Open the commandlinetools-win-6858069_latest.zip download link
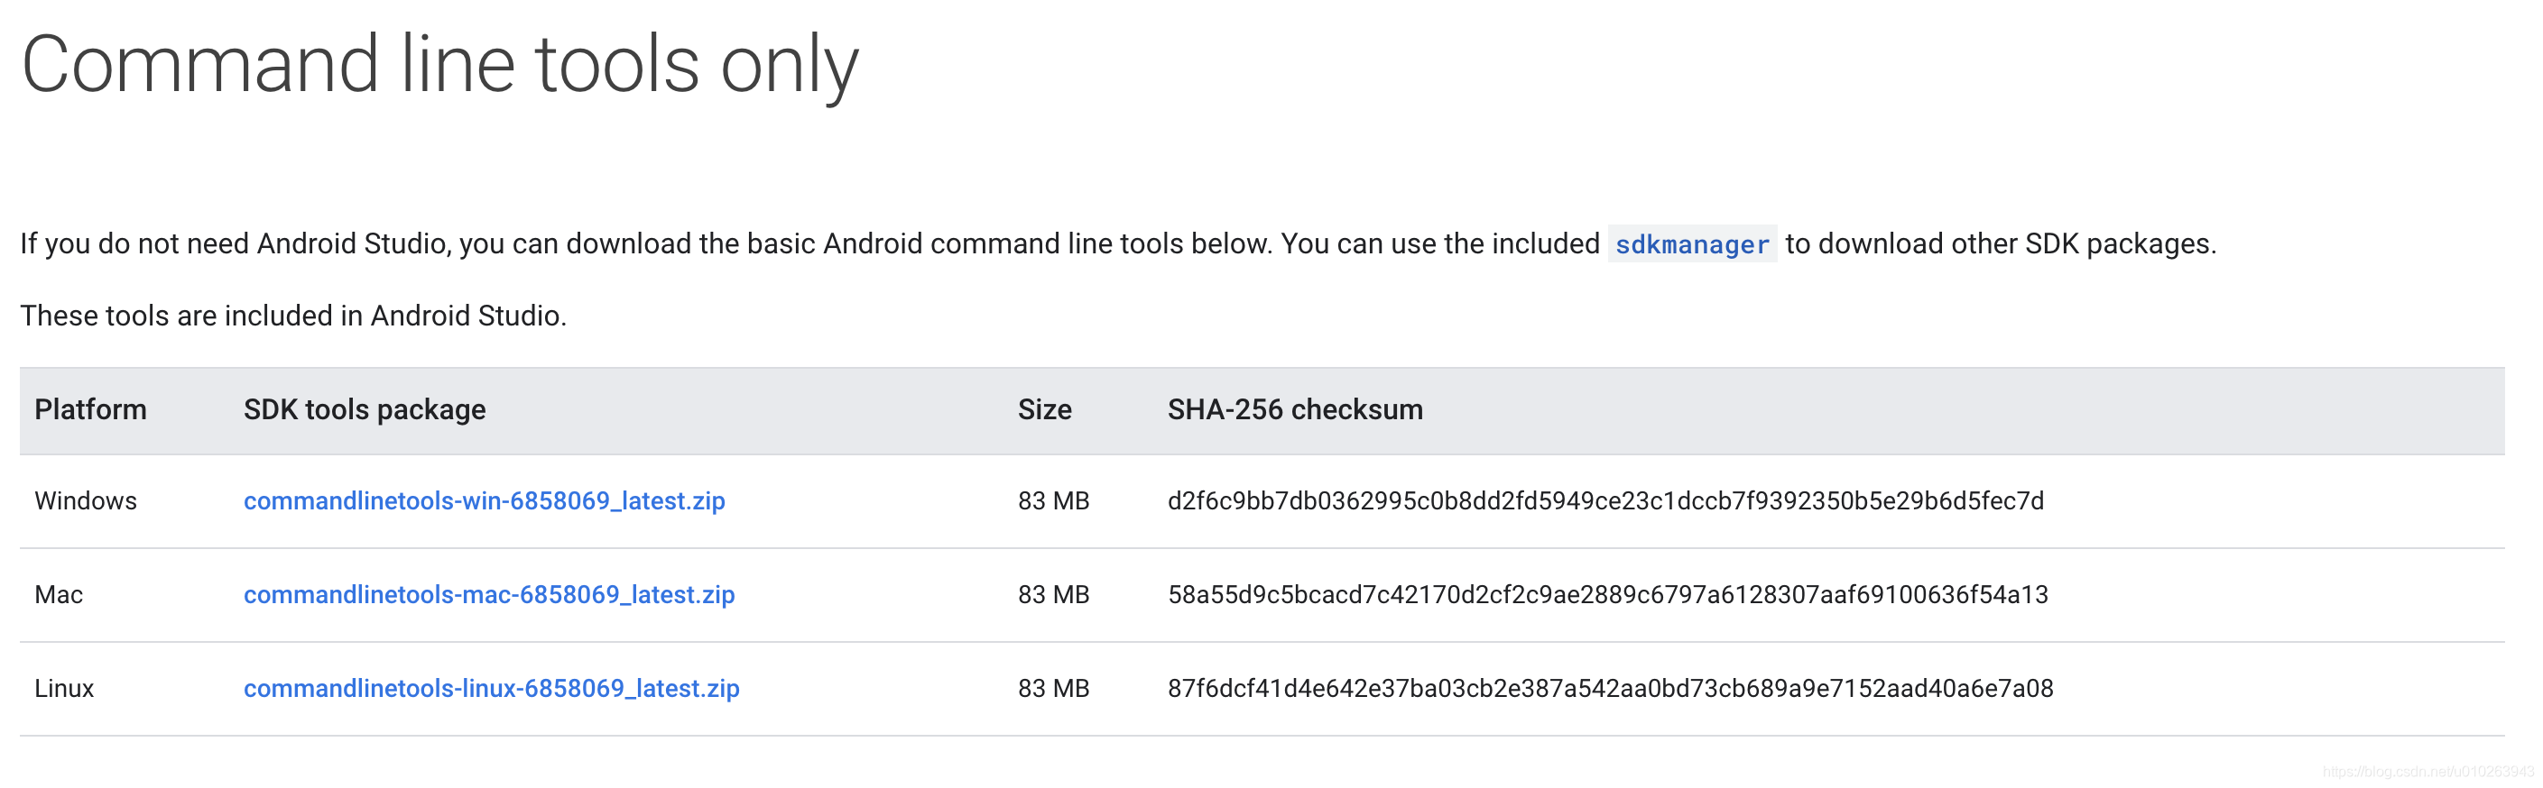Viewport: 2543px width, 788px height. pos(484,501)
